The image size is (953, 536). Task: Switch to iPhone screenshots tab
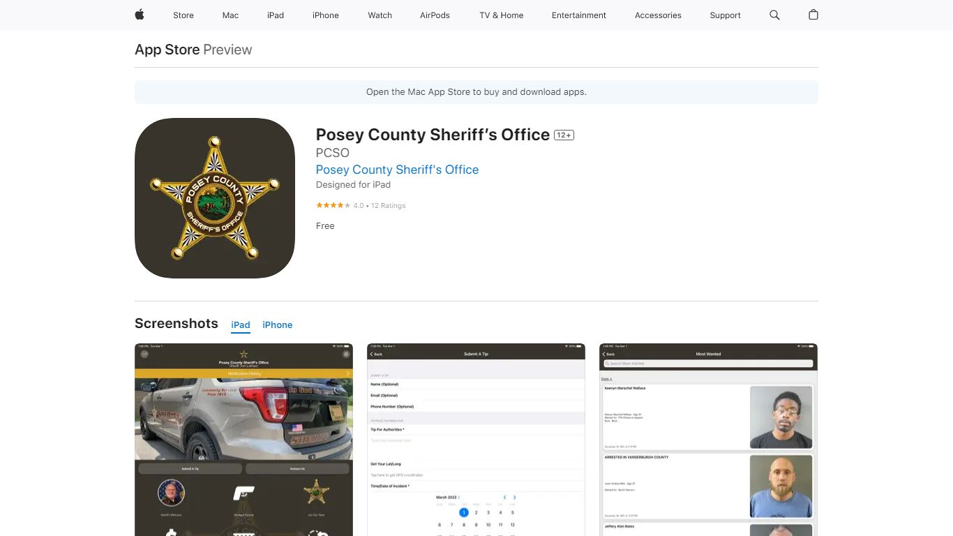pos(278,325)
